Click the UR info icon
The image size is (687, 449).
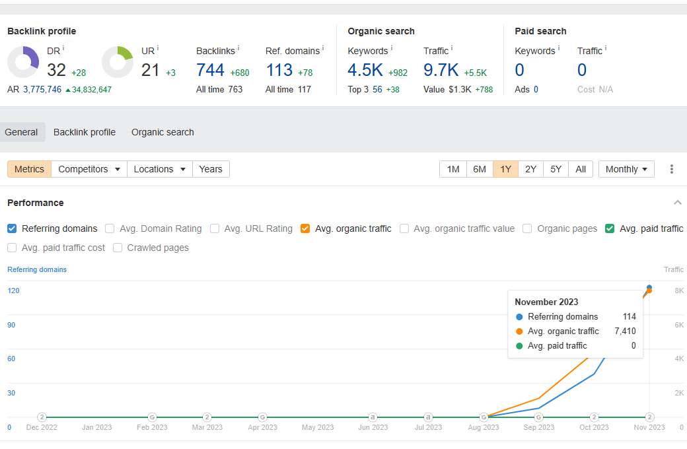pyautogui.click(x=158, y=48)
